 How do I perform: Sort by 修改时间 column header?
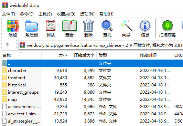[x=155, y=55]
